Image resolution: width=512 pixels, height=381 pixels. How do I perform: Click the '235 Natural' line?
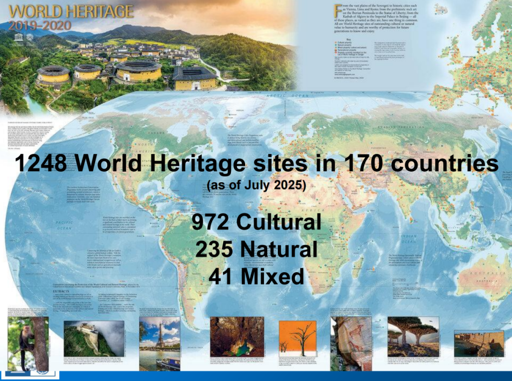tap(256, 249)
